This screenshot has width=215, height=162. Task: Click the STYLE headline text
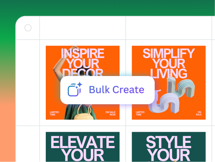click(x=169, y=142)
